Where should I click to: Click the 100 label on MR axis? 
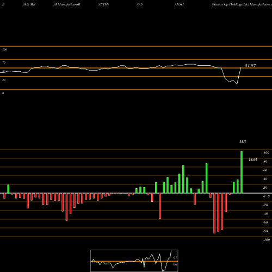click(x=267, y=153)
